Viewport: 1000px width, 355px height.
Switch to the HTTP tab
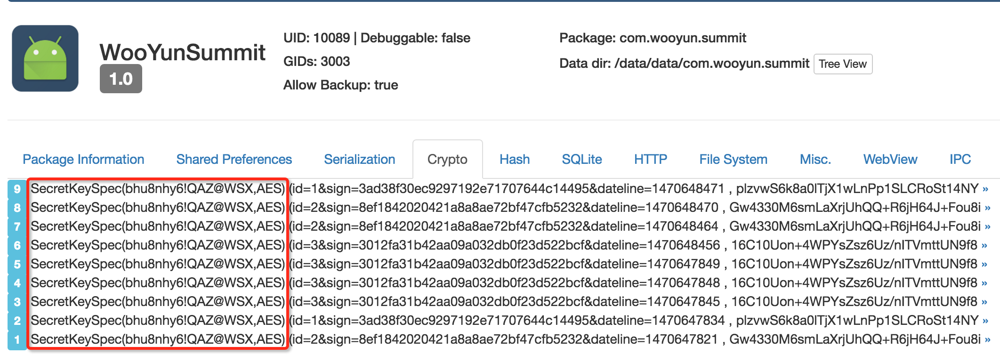click(x=650, y=160)
